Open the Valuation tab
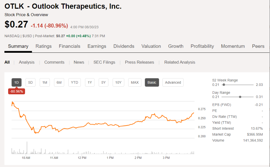The height and width of the screenshot is (167, 270). click(151, 46)
